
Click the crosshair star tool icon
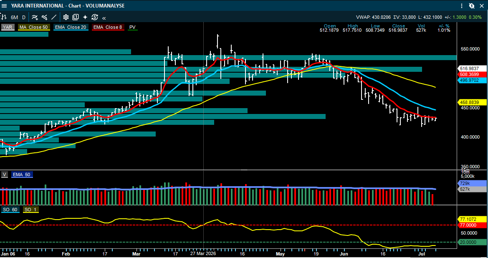click(x=85, y=18)
